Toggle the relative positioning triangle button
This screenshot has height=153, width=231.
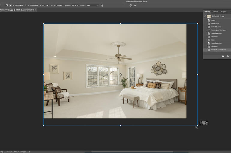tap(25, 5)
